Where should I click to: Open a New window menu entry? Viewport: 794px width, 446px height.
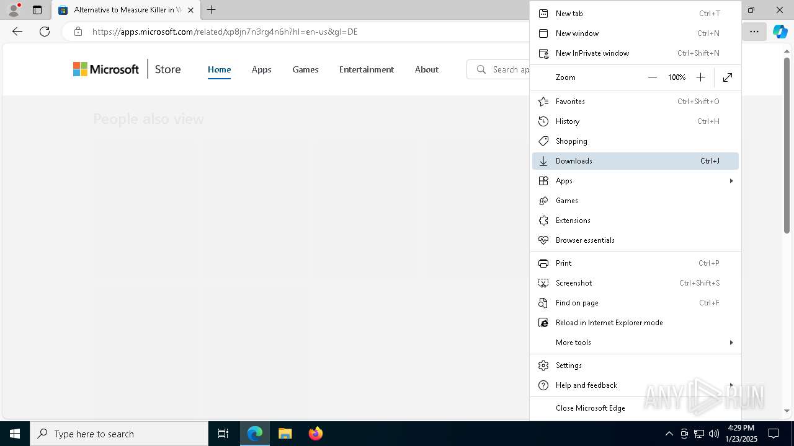[x=635, y=33]
